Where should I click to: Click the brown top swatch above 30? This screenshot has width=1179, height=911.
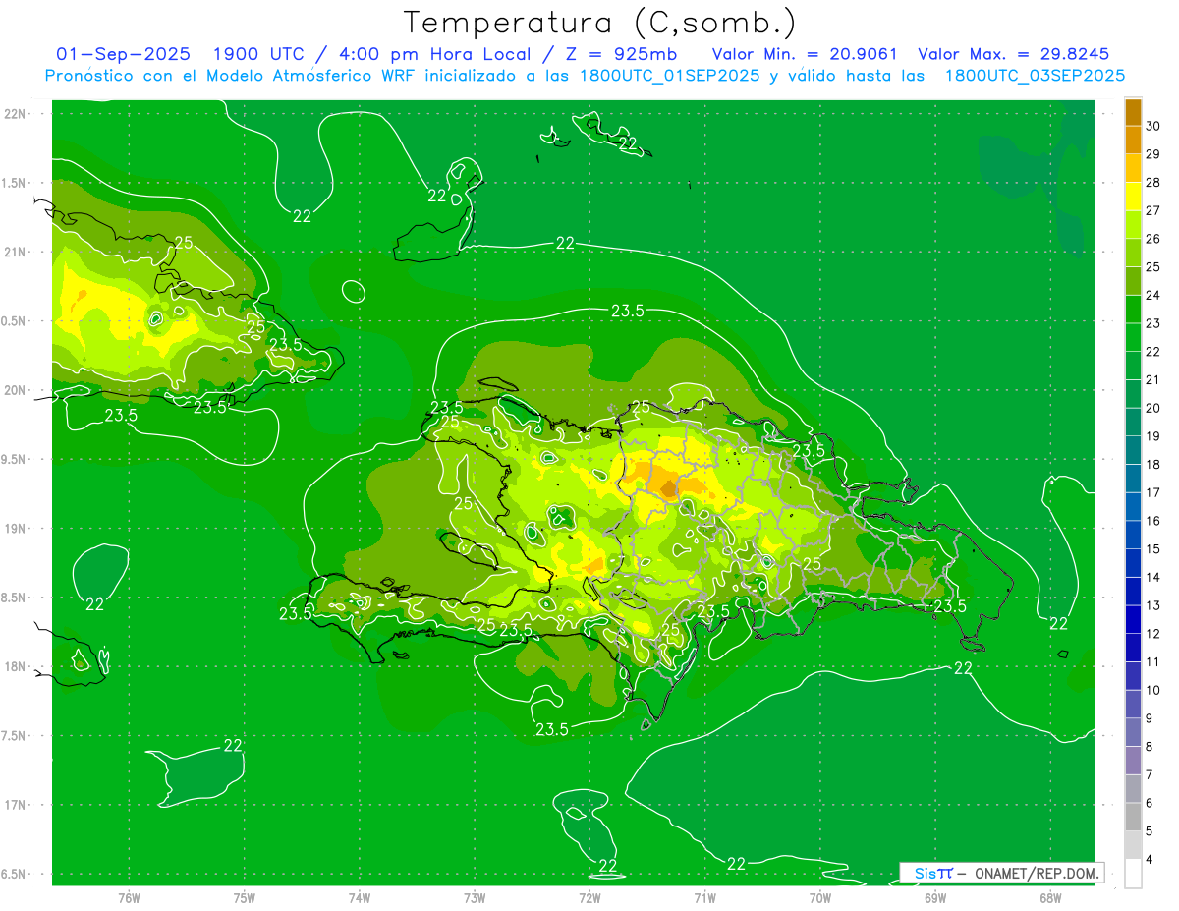1133,112
